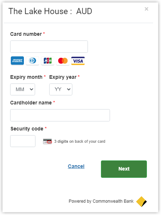Select the Mastercard logo
Image resolution: width=161 pixels, height=215 pixels.
[x=63, y=61]
